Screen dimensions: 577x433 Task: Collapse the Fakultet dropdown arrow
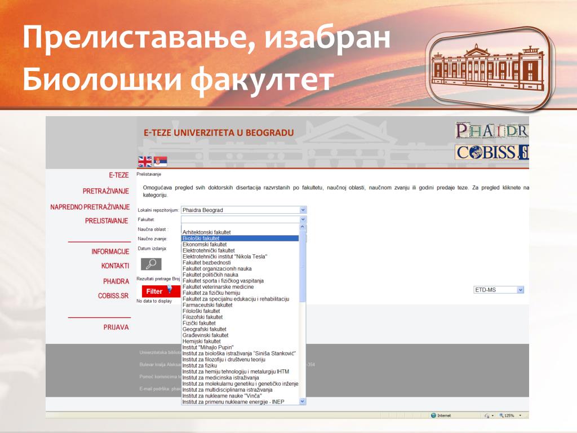[x=303, y=219]
